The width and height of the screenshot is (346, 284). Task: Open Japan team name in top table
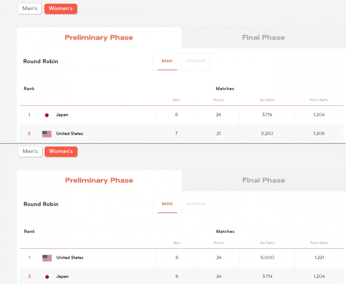(x=62, y=115)
